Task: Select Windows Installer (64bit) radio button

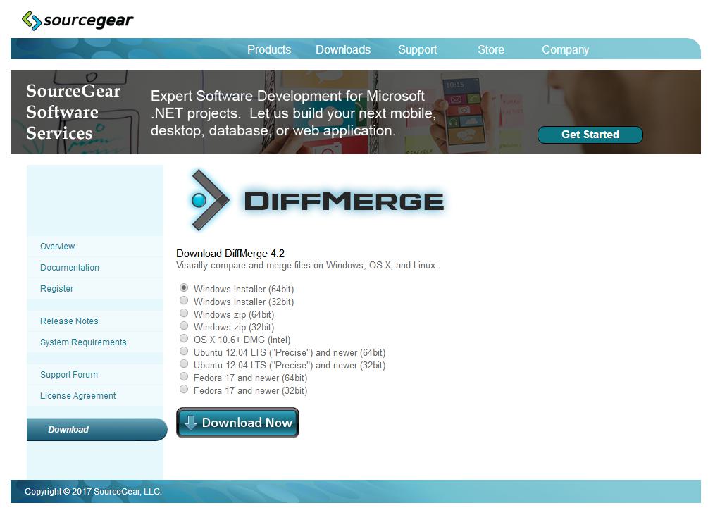Action: pyautogui.click(x=184, y=287)
